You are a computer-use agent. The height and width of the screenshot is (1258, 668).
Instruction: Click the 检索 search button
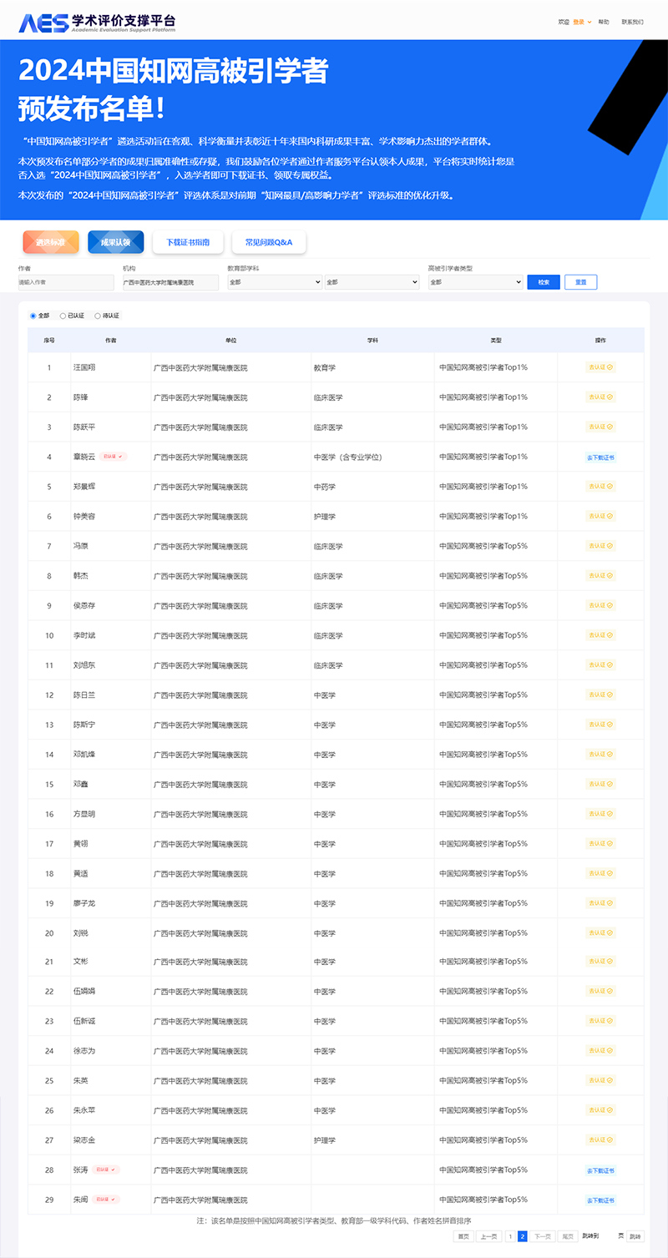[x=544, y=282]
